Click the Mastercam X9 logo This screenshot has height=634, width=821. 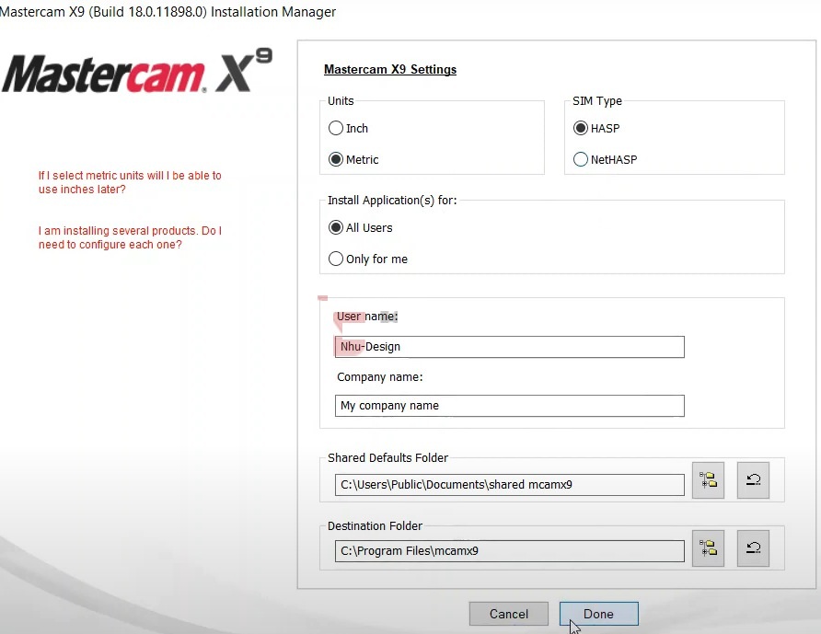(x=136, y=71)
